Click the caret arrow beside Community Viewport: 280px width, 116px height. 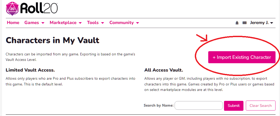coord(138,23)
